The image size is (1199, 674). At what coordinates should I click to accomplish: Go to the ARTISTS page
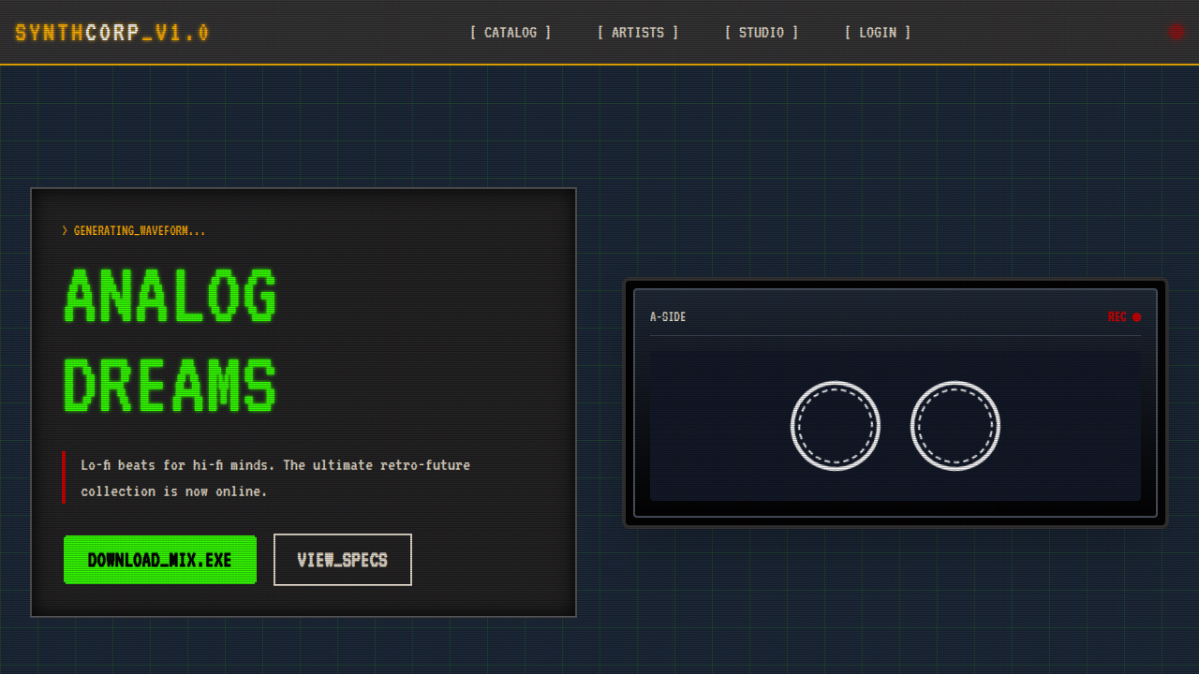click(638, 33)
